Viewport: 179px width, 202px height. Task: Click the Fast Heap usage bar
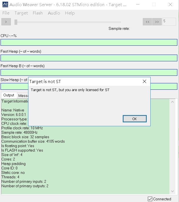89,58
